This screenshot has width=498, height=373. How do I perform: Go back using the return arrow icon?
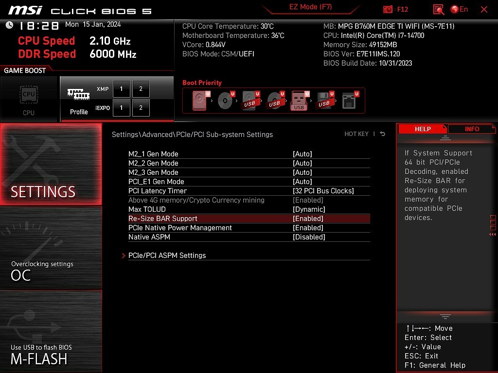pyautogui.click(x=382, y=134)
